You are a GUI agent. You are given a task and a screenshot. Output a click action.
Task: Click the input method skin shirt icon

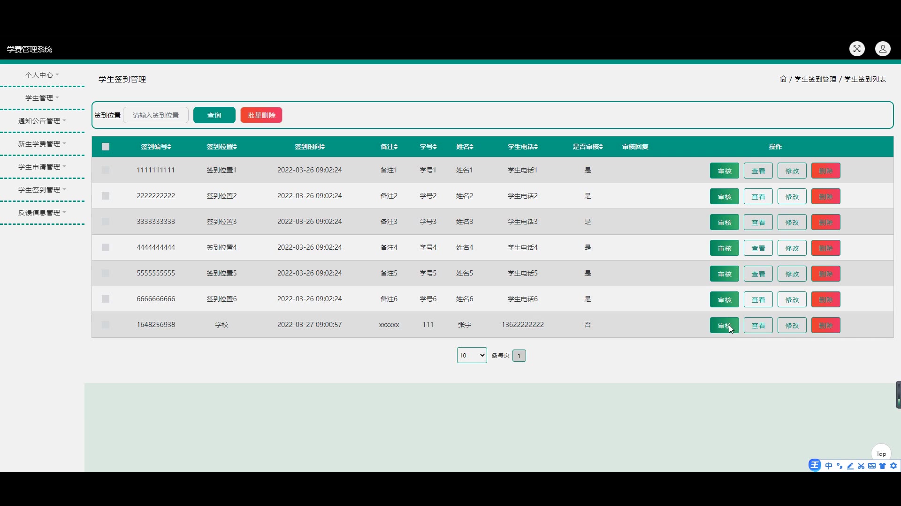883,466
